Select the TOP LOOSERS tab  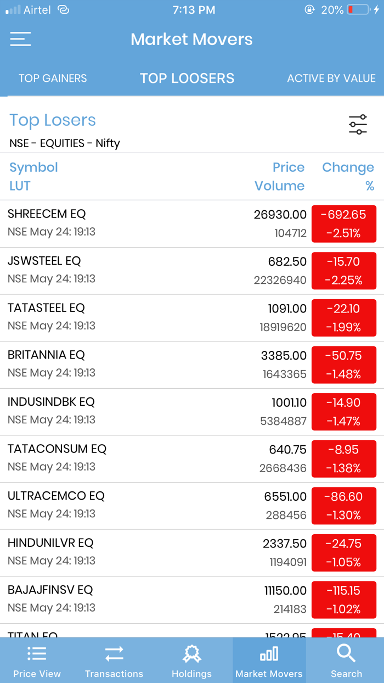[187, 78]
